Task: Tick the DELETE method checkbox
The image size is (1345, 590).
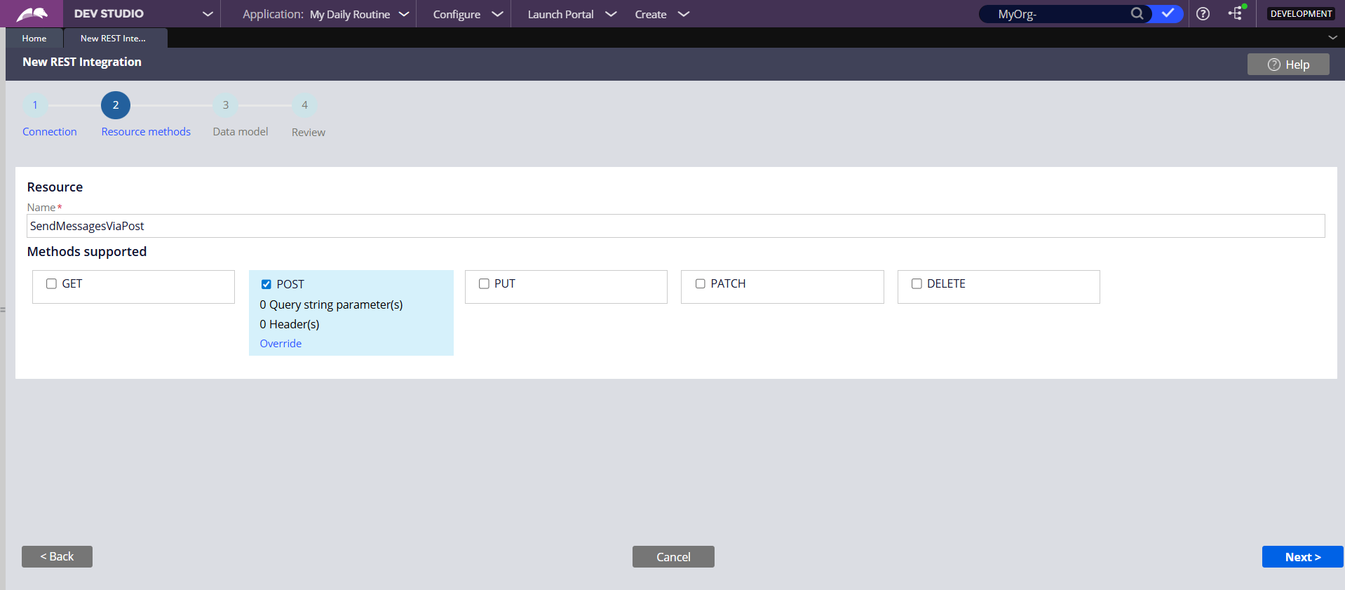Action: (x=917, y=283)
